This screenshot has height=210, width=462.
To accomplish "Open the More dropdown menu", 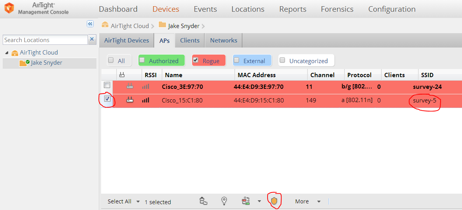I will [x=308, y=201].
